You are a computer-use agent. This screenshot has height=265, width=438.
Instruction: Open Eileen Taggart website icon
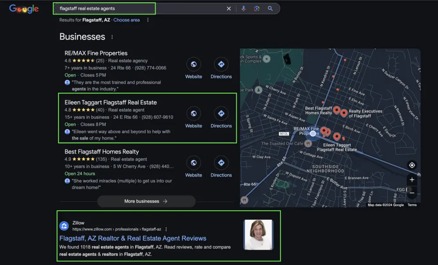(x=194, y=113)
